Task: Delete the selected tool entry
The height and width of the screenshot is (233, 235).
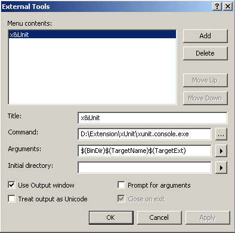Action: 205,53
